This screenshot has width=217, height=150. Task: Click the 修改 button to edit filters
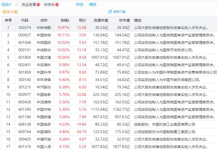point(80,4)
